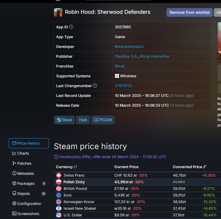221x219 pixels.
Task: Select the Norwegian Krone currency name
Action: (x=79, y=202)
